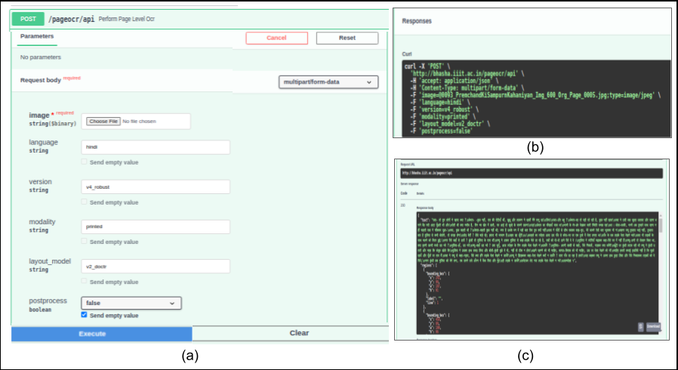This screenshot has height=370, width=678.
Task: Select the Parameters tab
Action: (x=37, y=36)
